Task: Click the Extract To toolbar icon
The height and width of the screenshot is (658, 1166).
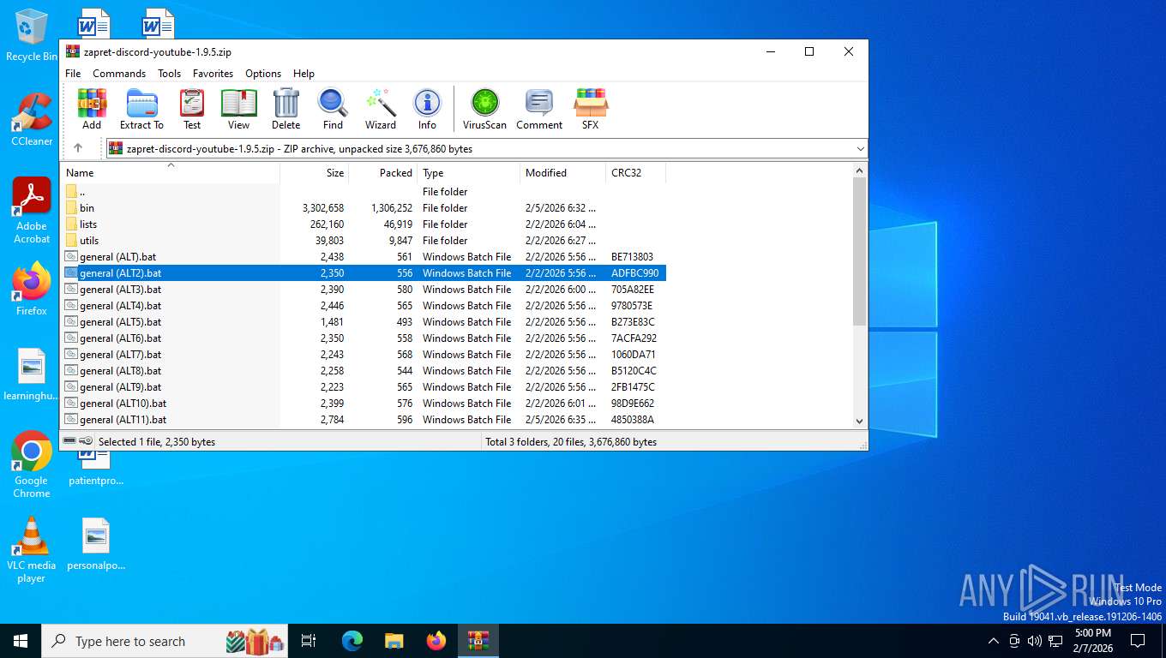Action: [x=141, y=109]
